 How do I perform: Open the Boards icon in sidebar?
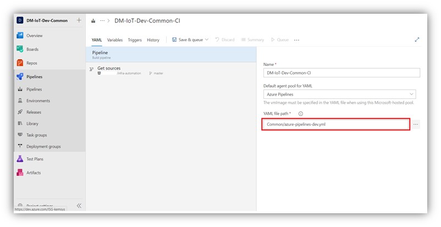pos(20,49)
